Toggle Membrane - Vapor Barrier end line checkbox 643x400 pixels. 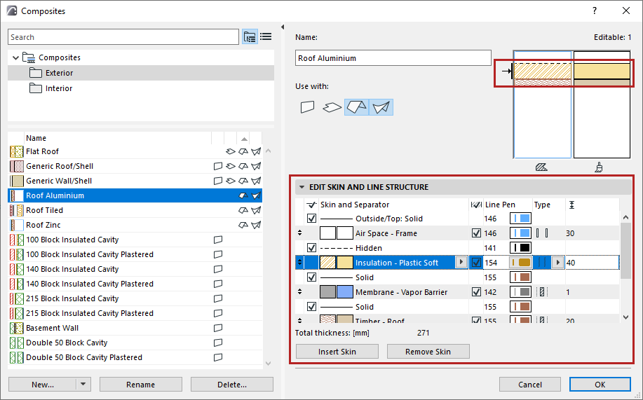tap(476, 292)
